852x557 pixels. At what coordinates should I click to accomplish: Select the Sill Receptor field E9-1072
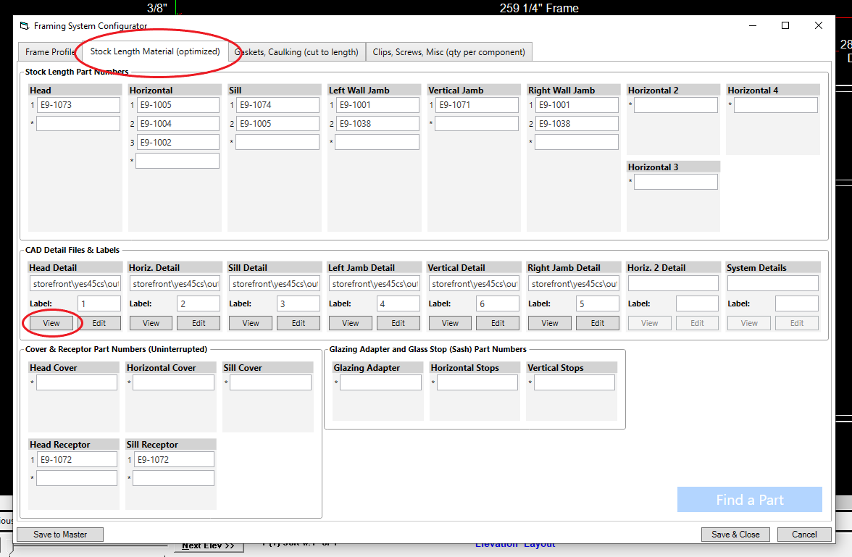click(173, 459)
